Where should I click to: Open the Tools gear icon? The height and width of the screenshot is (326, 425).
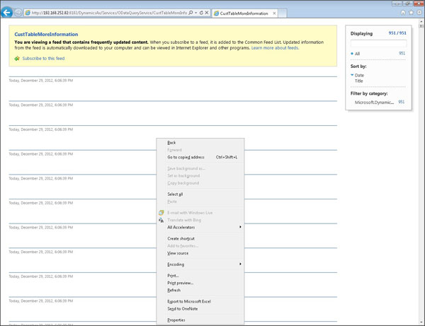pos(419,13)
